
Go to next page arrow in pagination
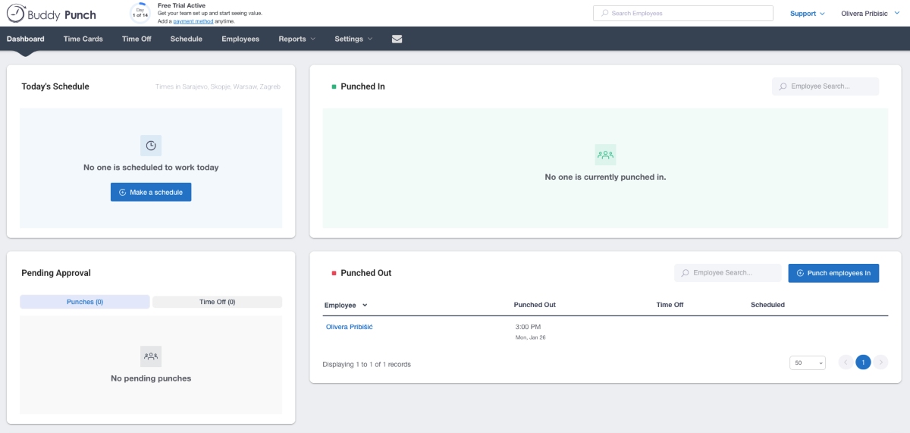pos(880,362)
